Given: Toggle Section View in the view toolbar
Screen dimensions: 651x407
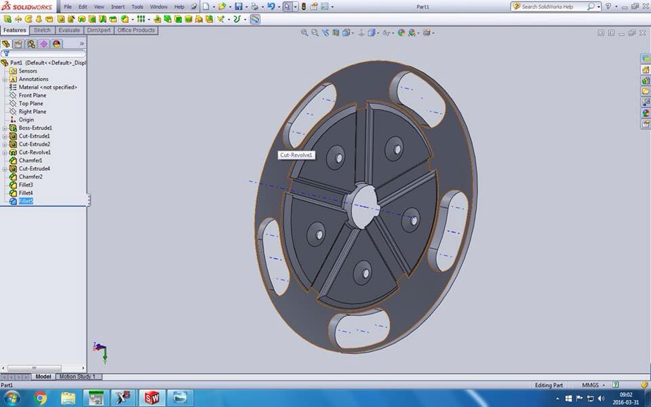Looking at the screenshot, I should coord(336,33).
